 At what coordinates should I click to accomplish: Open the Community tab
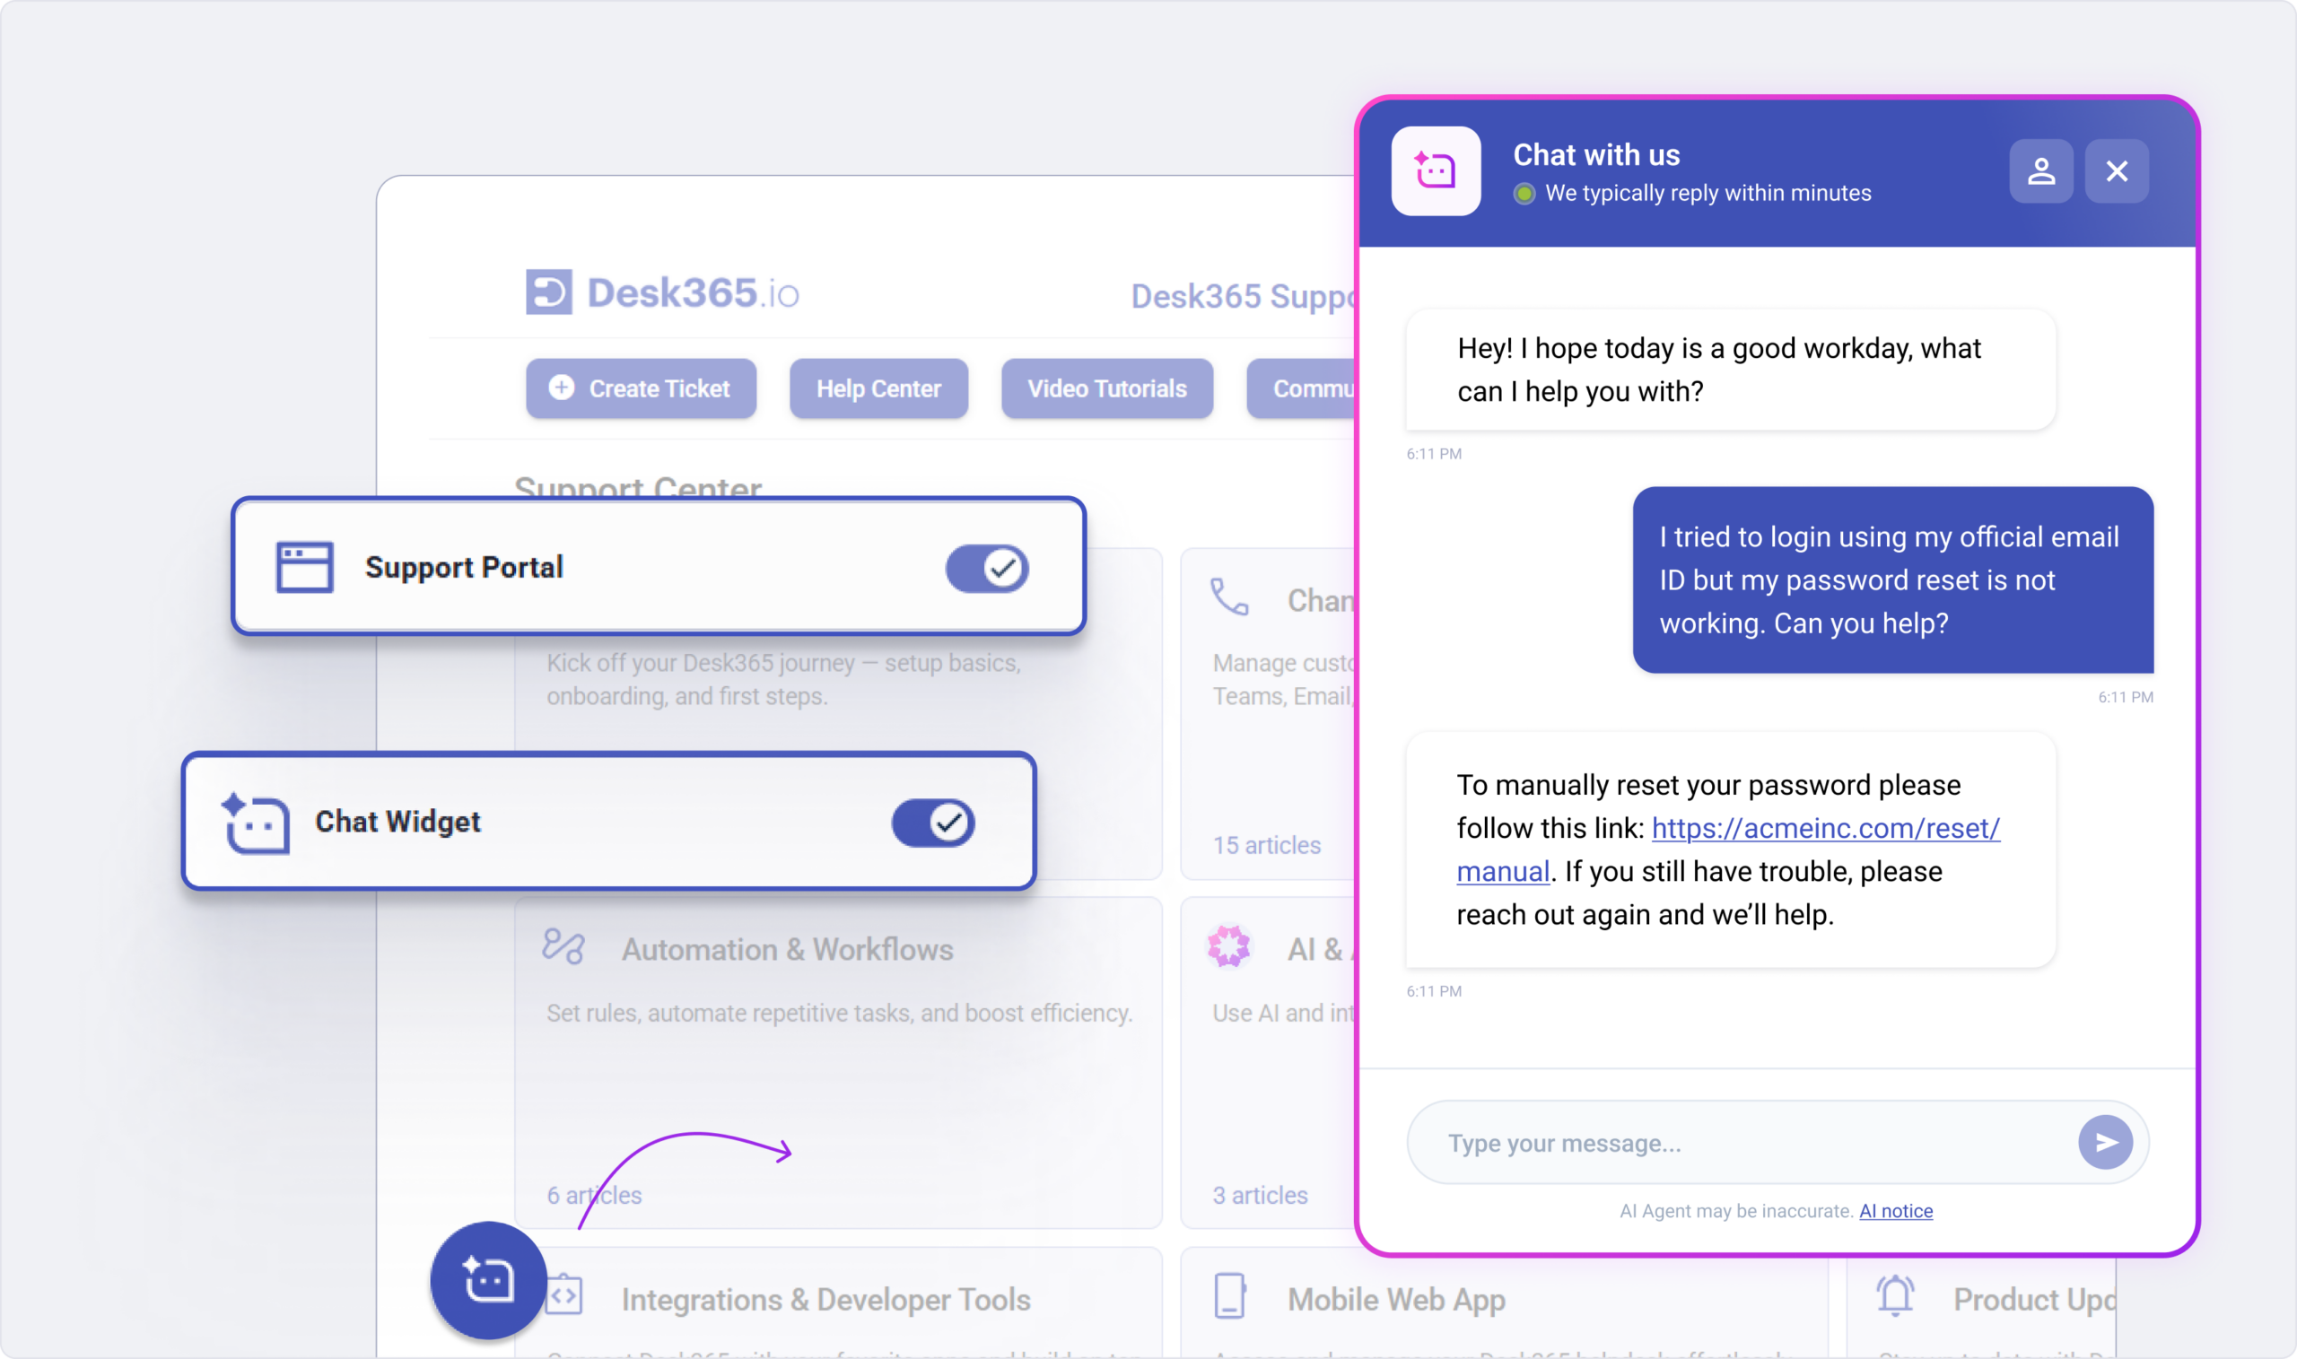click(1301, 388)
